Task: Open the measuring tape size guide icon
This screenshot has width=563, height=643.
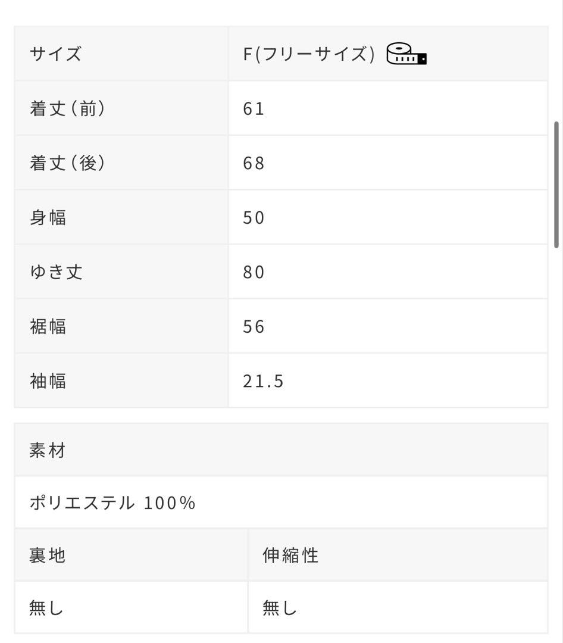Action: [406, 54]
